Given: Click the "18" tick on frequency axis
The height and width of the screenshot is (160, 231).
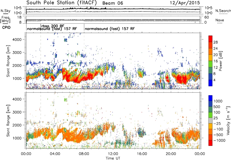Looking at the screenshot, I should pos(19,17).
